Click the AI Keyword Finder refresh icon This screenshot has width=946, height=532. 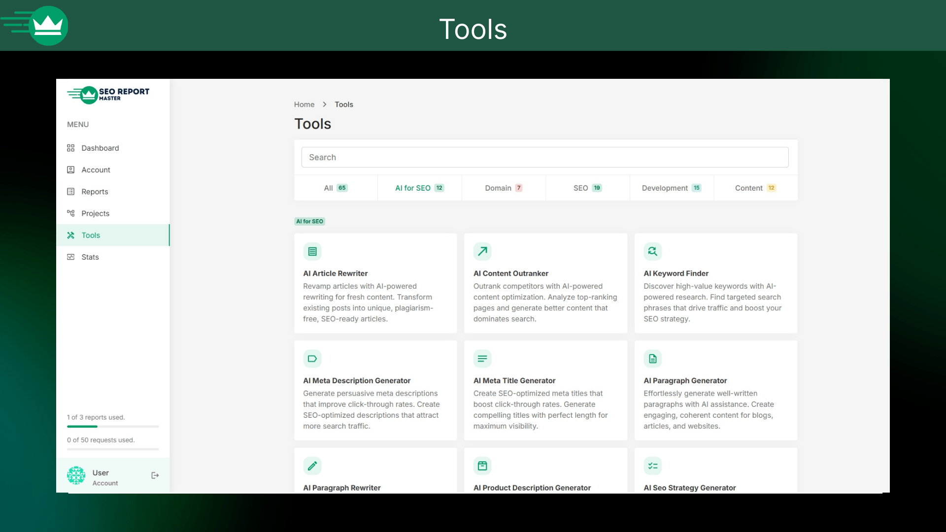pos(652,251)
